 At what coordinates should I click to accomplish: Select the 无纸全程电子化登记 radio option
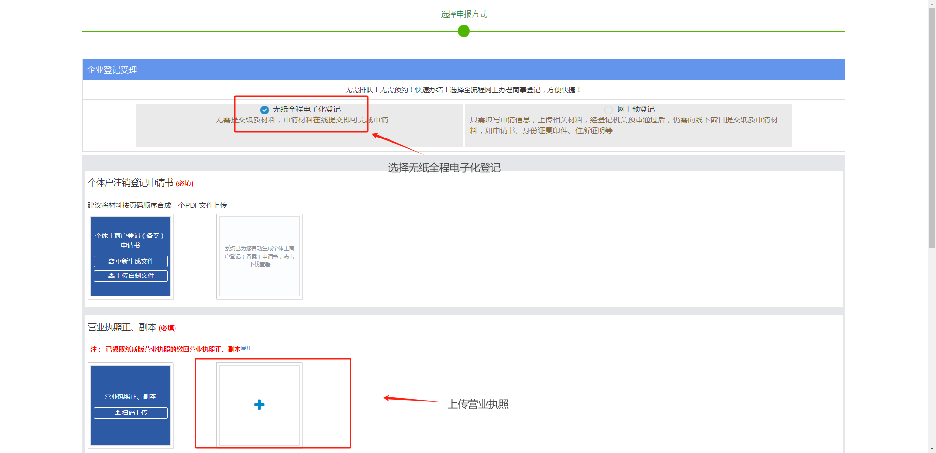264,110
